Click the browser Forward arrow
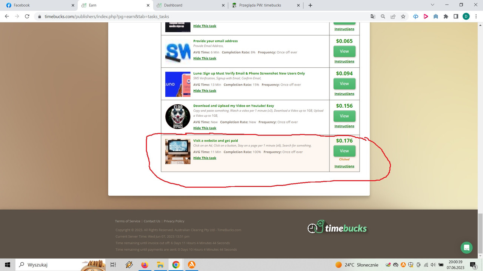This screenshot has height=271, width=483. coord(17,17)
